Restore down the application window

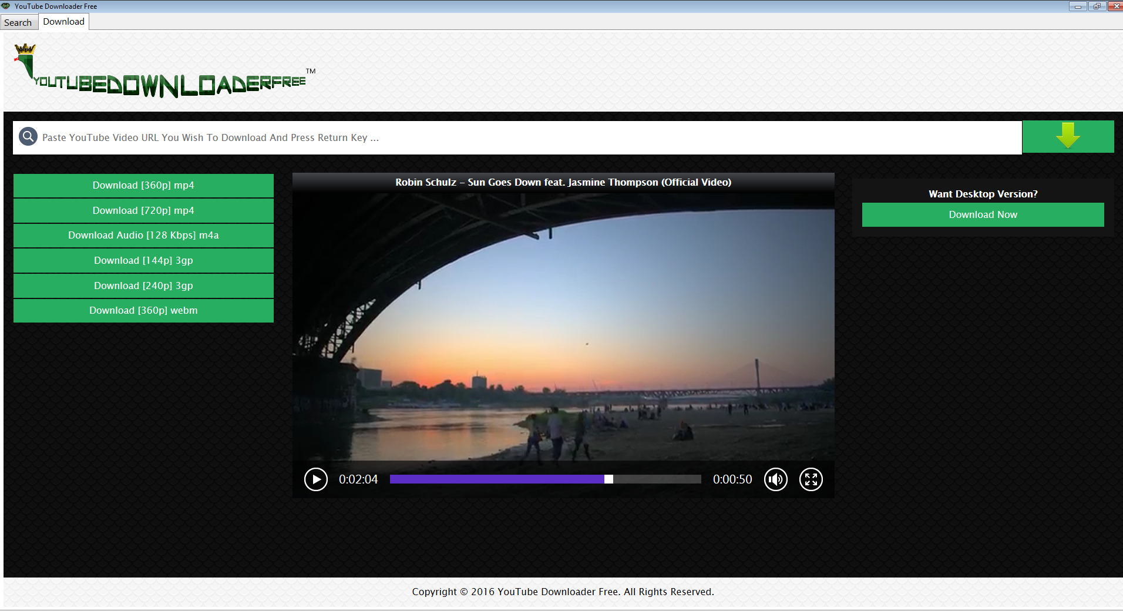pos(1097,6)
